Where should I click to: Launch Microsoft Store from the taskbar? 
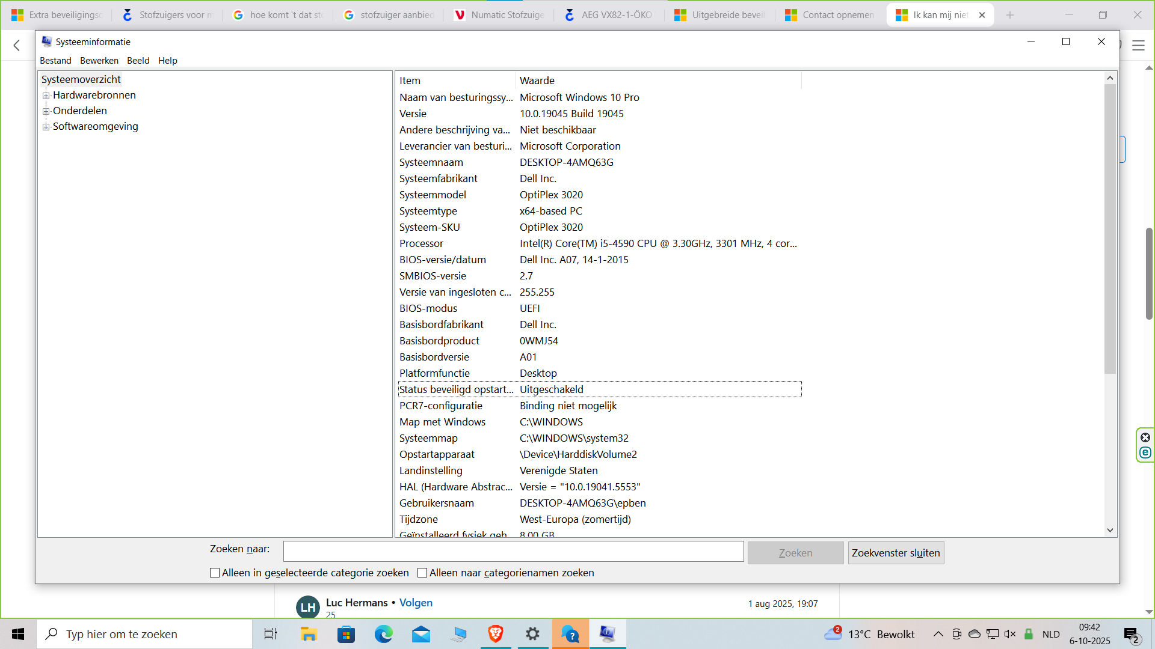pyautogui.click(x=346, y=634)
